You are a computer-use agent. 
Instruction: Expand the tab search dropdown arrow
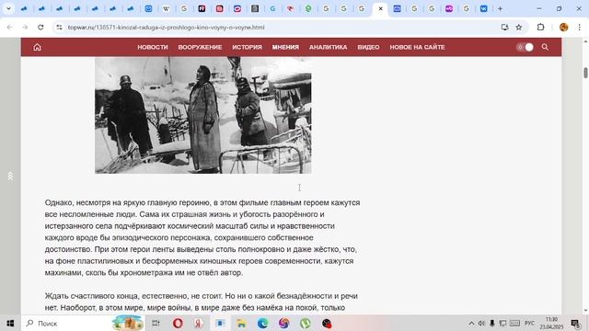(8, 8)
